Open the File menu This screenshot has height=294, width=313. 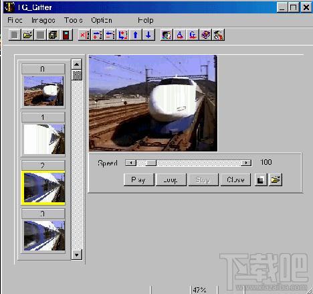[x=15, y=20]
